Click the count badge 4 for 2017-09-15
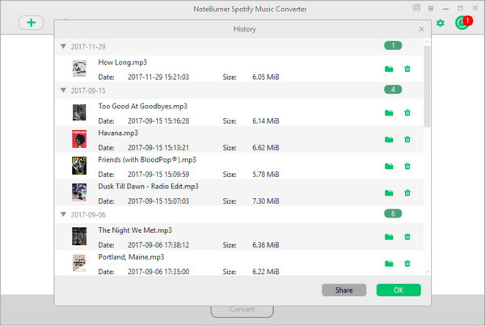This screenshot has width=485, height=325. (393, 90)
